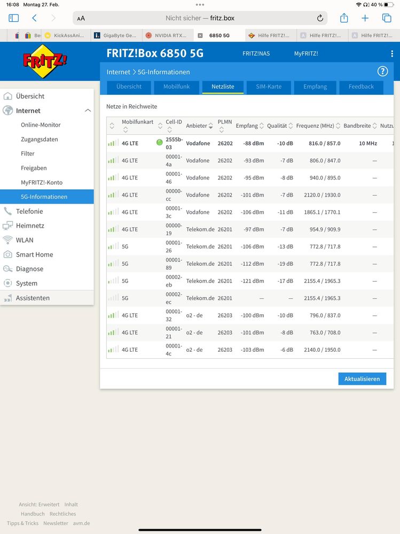Collapse the Internet sidebar section chevron

[88, 110]
